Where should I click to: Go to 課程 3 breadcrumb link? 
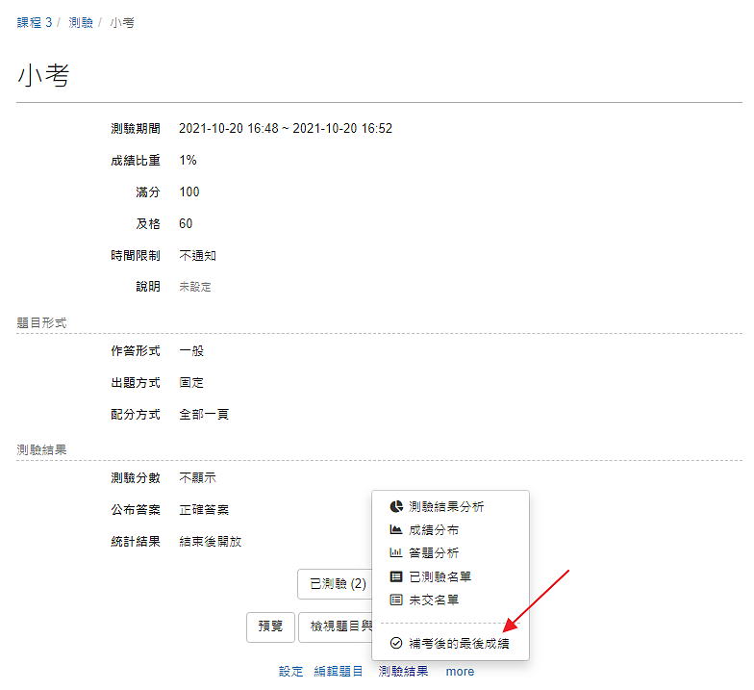click(x=35, y=22)
